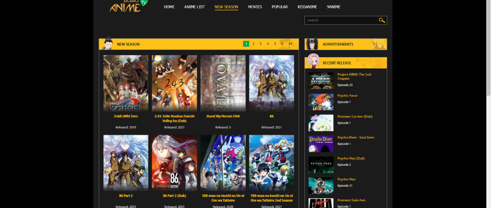Screen dimensions: 491x208
Task: Open the Psycho-Pass (Dub) link
Action: point(351,159)
